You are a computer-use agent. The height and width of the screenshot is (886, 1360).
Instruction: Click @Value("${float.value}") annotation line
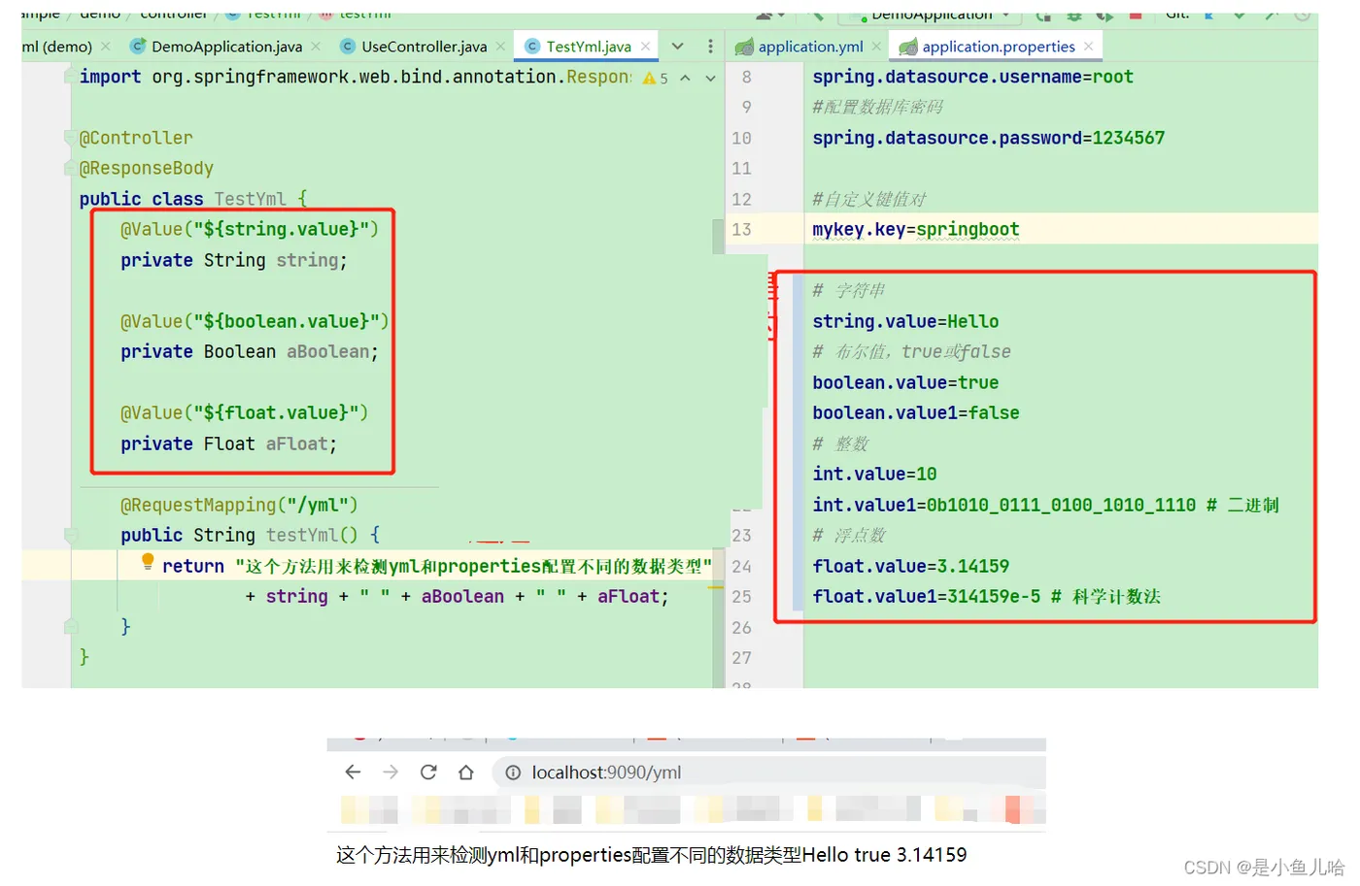[x=244, y=412]
